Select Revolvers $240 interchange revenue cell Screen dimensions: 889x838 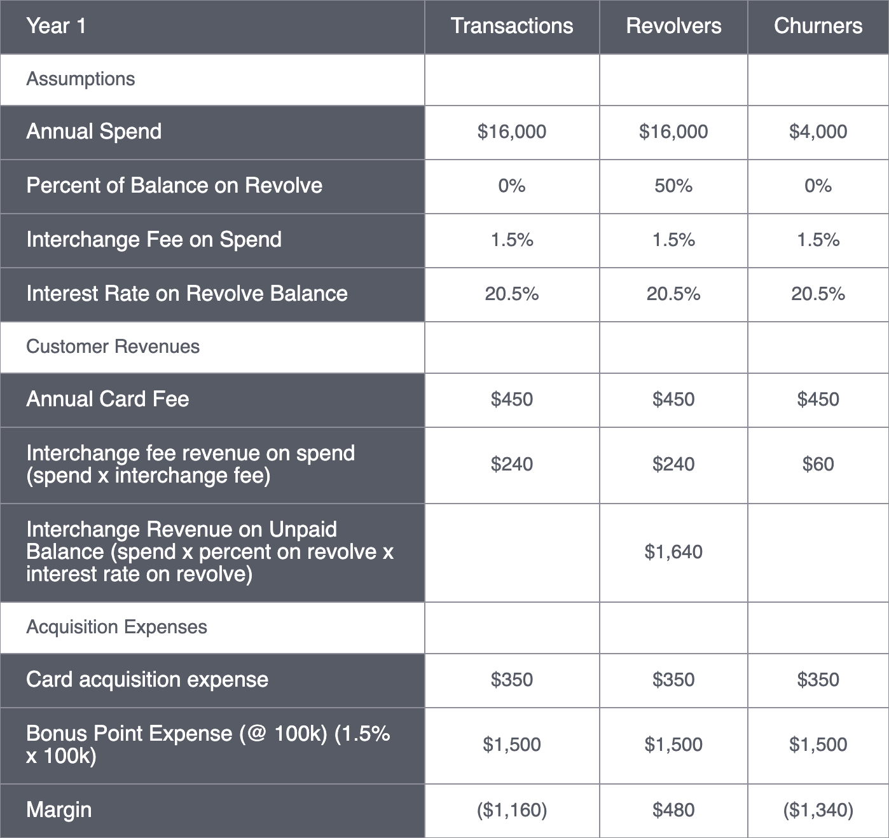(x=673, y=465)
